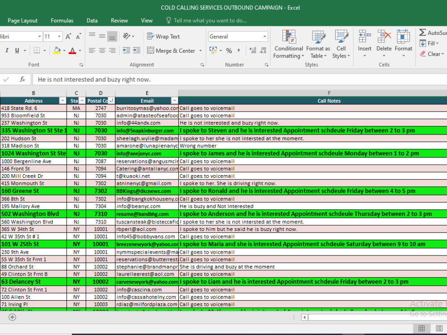Align text left
Viewport: 447px width, 335px height.
click(x=92, y=50)
